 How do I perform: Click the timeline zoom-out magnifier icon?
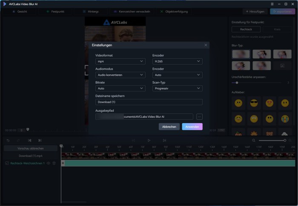click(254, 141)
